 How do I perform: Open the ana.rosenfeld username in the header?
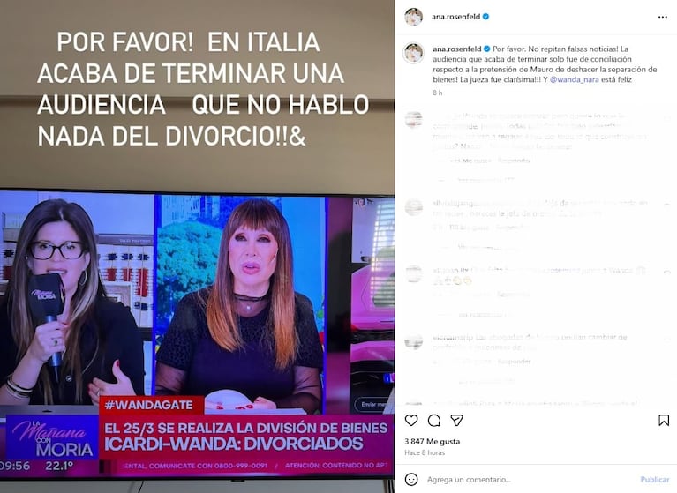click(x=455, y=17)
